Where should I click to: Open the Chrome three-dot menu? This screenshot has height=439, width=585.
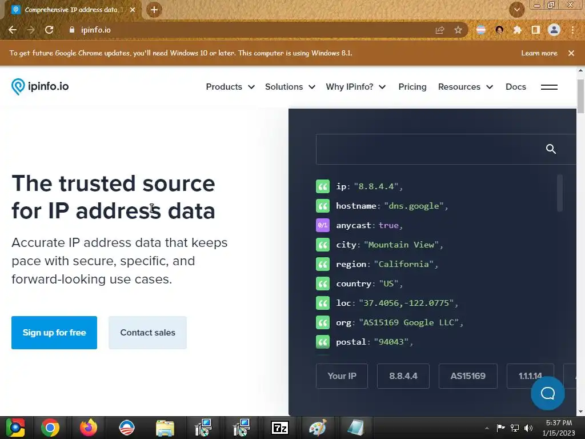tap(572, 30)
